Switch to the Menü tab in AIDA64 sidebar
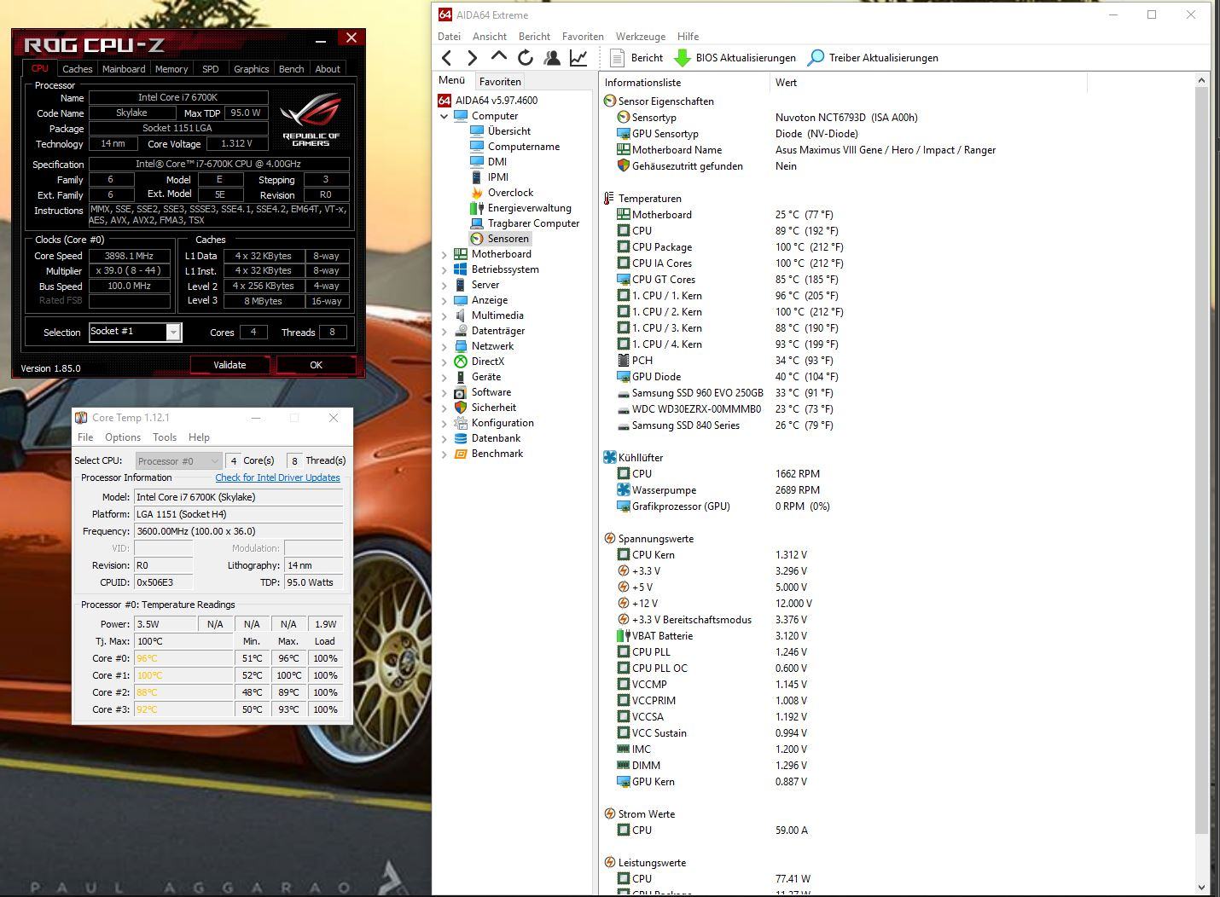Image resolution: width=1220 pixels, height=897 pixels. pyautogui.click(x=452, y=81)
